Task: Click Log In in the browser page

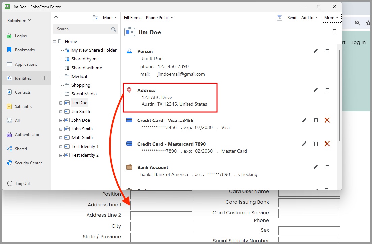Action: point(358,43)
